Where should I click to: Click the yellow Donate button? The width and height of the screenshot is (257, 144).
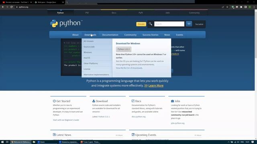tap(141, 24)
